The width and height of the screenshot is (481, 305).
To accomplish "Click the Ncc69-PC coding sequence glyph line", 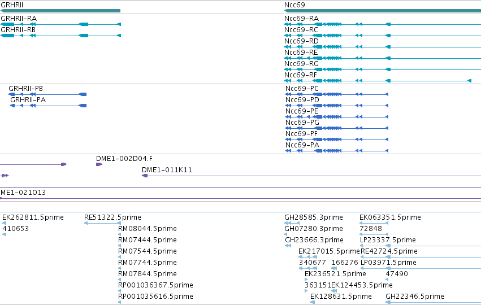I will pos(337,94).
